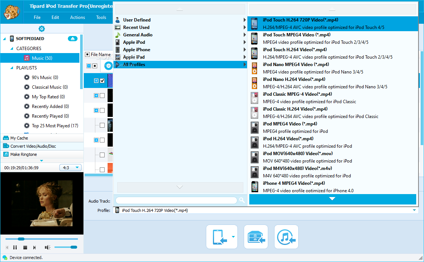Click the My Cache icon
424x262 pixels.
click(6, 138)
